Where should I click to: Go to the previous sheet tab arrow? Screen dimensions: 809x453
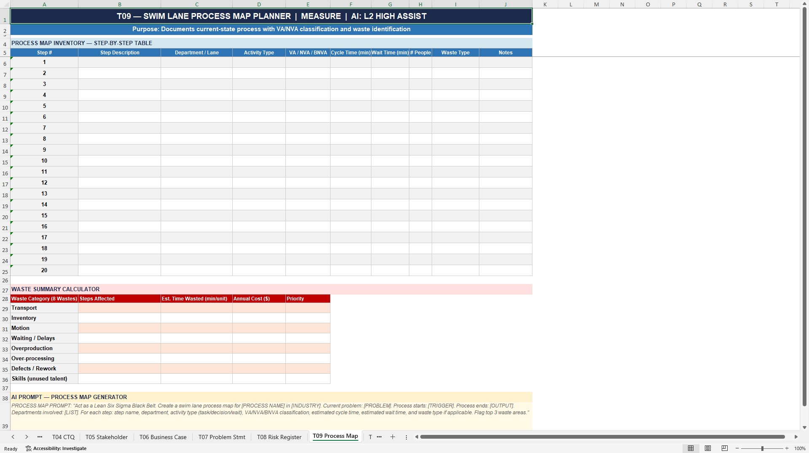[13, 437]
